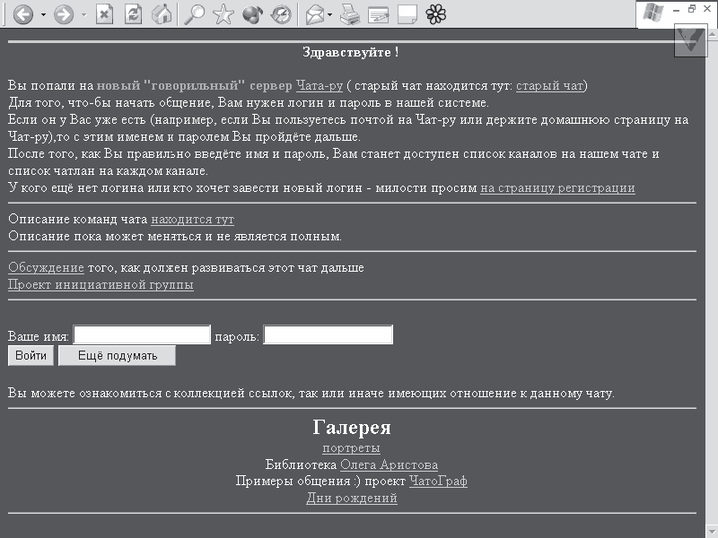The height and width of the screenshot is (538, 718).
Task: Click the scrollbar down arrow
Action: point(713,531)
